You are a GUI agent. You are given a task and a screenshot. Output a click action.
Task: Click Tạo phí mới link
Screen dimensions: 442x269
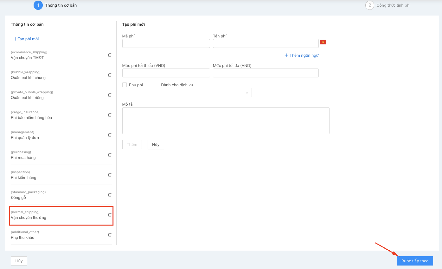tap(26, 39)
